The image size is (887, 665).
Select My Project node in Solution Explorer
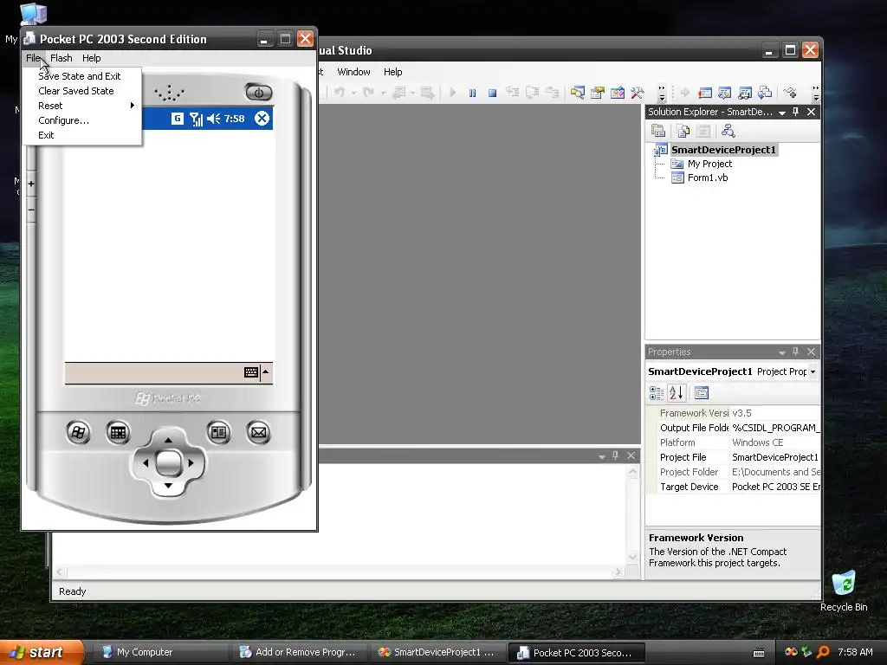709,164
